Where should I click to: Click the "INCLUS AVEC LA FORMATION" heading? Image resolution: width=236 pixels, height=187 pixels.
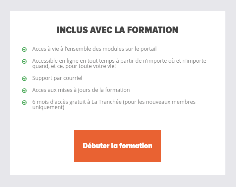tap(118, 30)
